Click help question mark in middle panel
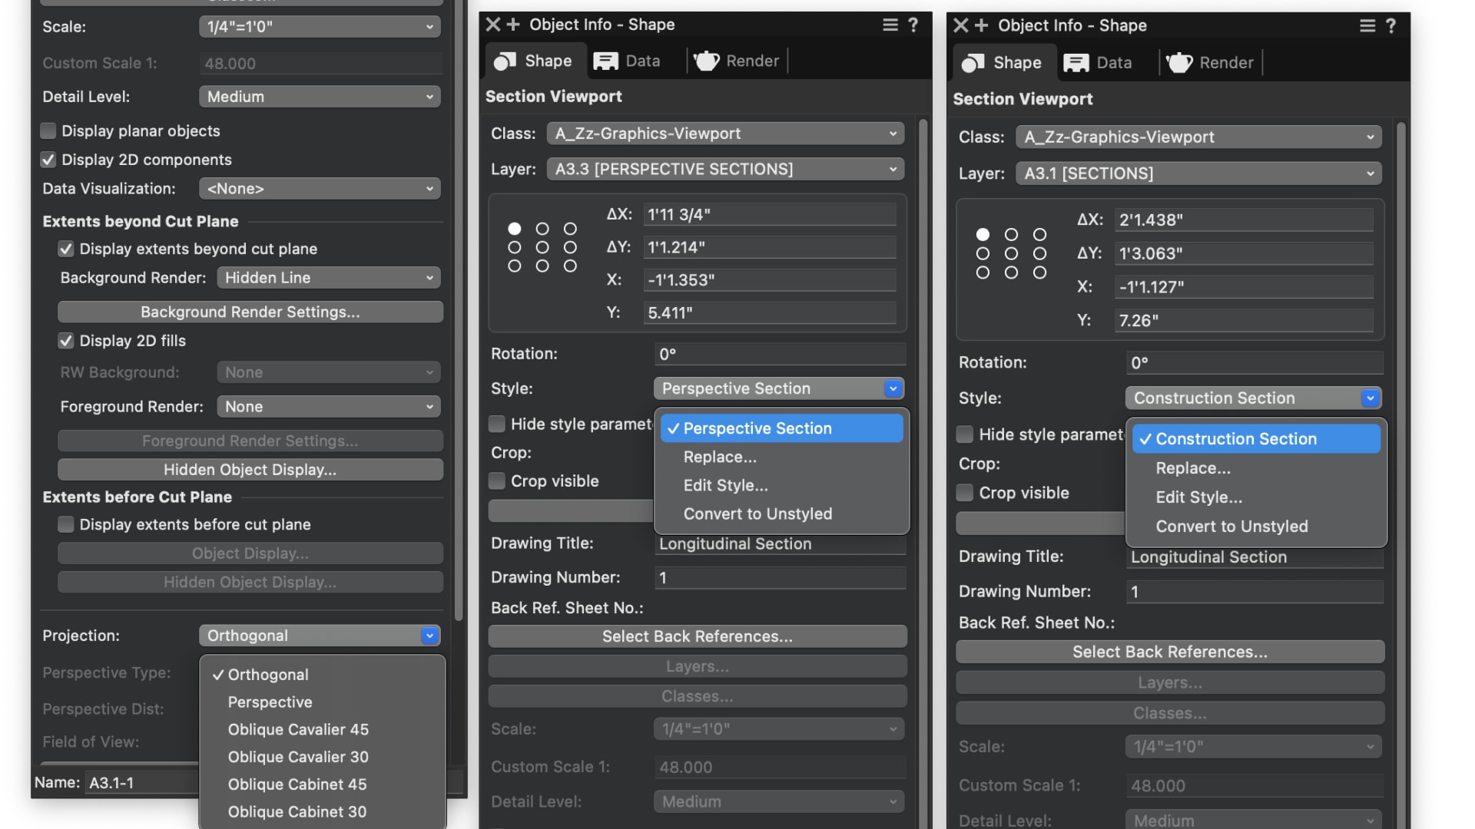 click(913, 25)
